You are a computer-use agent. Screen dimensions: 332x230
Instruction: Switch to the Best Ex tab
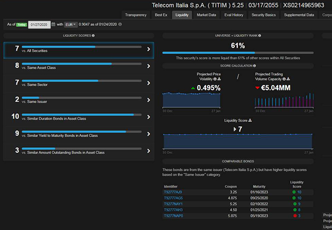click(161, 15)
